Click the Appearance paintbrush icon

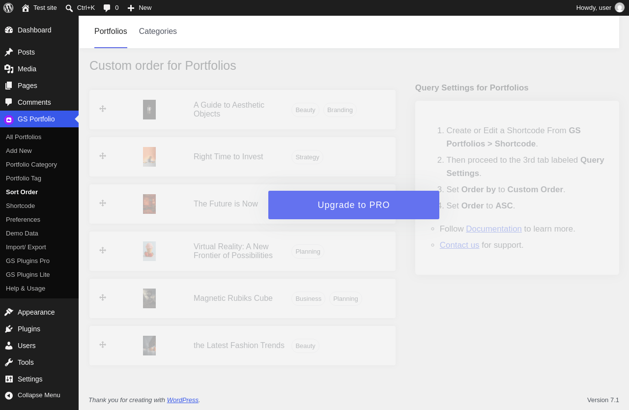[9, 312]
